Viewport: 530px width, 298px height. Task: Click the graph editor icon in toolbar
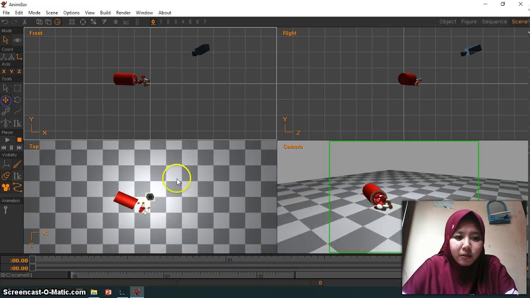[x=127, y=22]
